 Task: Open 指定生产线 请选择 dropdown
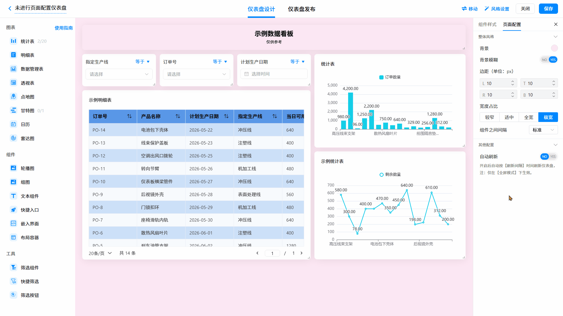(119, 74)
